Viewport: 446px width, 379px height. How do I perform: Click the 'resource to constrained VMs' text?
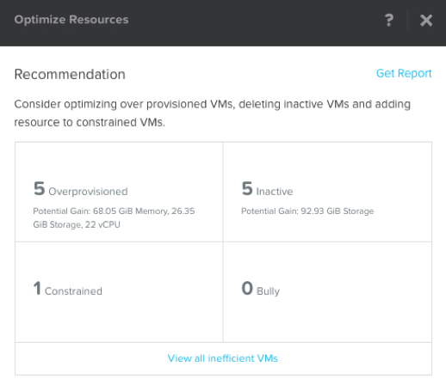click(x=90, y=122)
